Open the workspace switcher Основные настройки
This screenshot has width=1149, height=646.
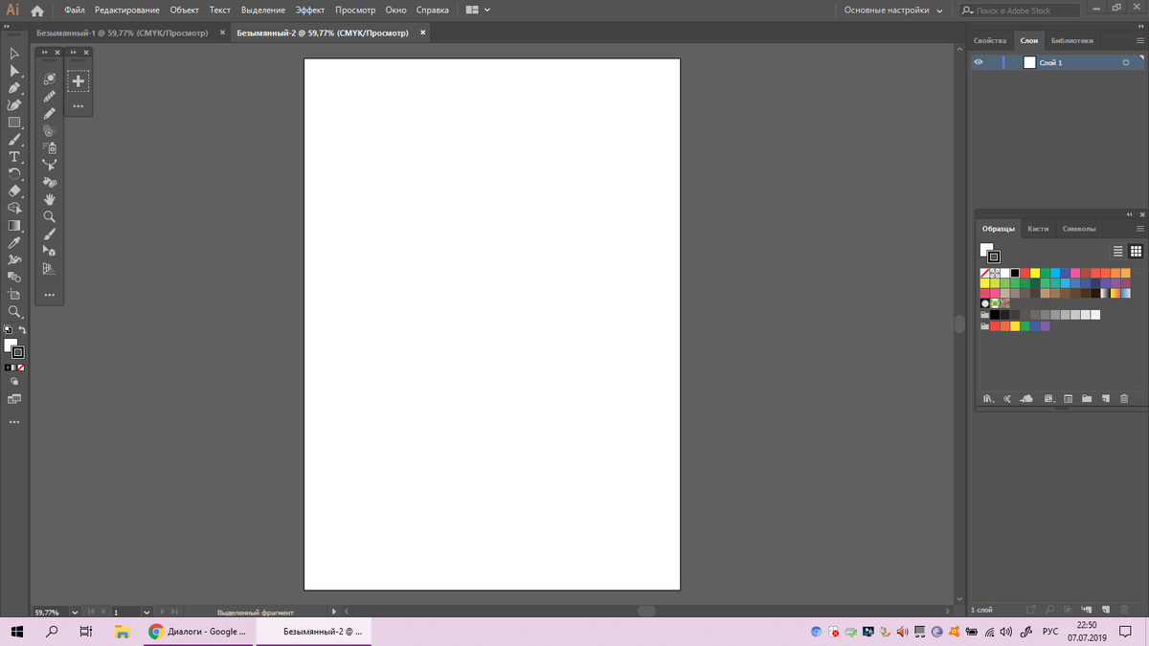pos(892,11)
